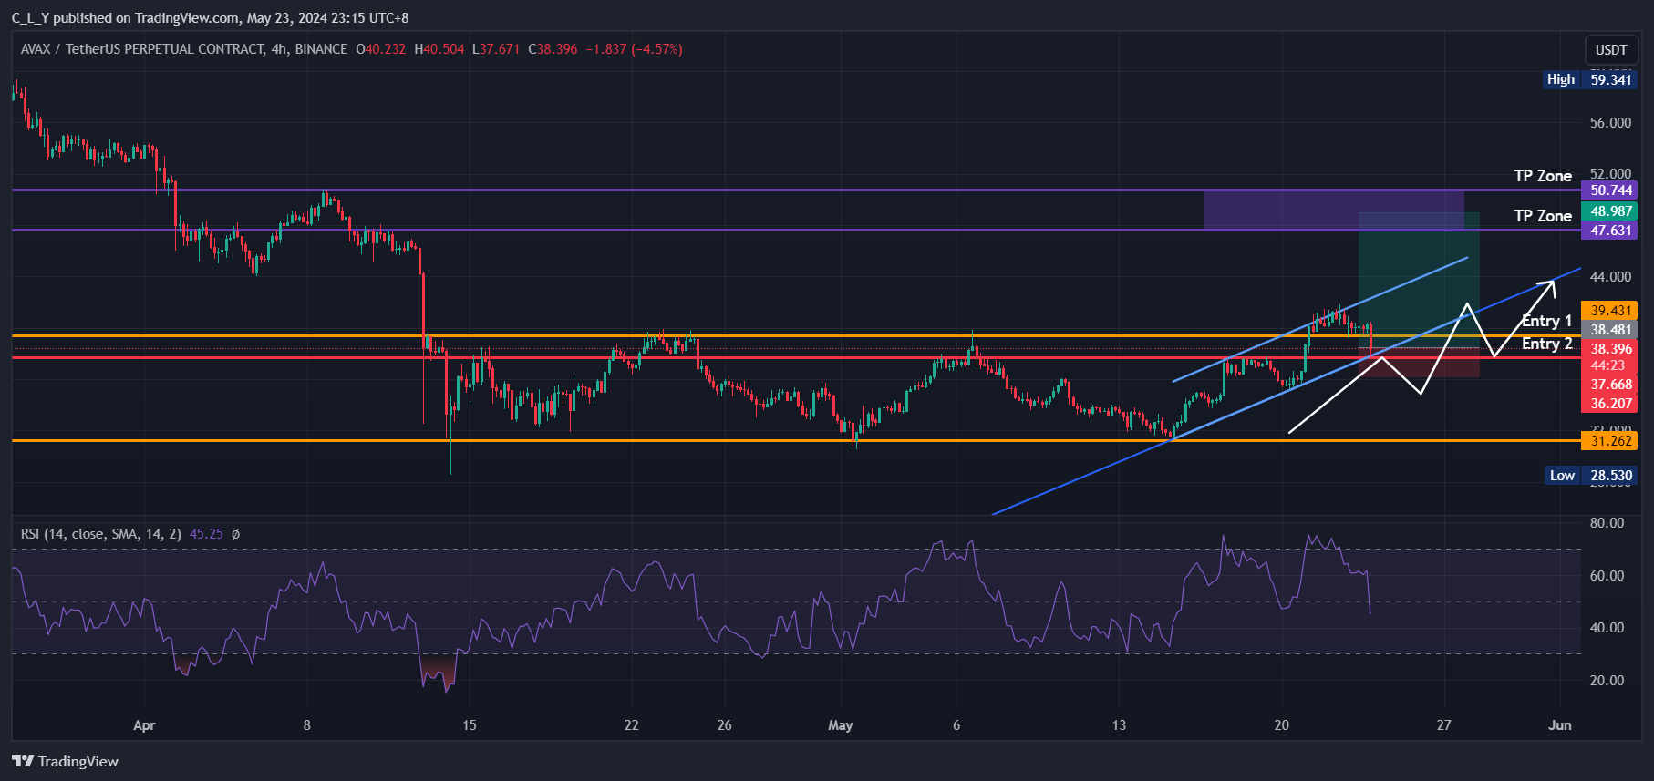Select the purple 47.631 price label
Image resolution: width=1654 pixels, height=781 pixels.
1610,231
